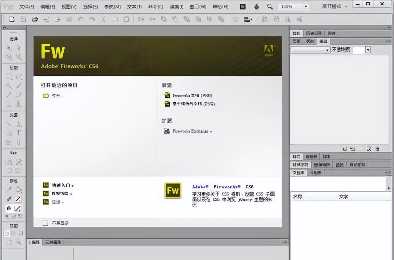The height and width of the screenshot is (260, 394).
Task: Open the 快速入门 link
Action: tap(63, 185)
